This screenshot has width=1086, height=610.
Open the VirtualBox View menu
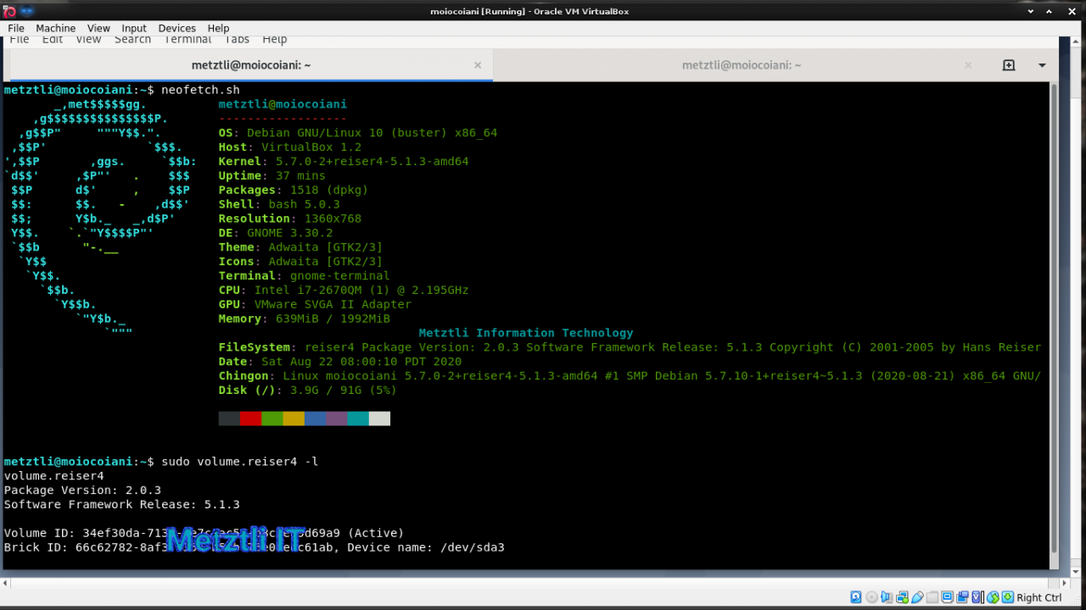(98, 28)
